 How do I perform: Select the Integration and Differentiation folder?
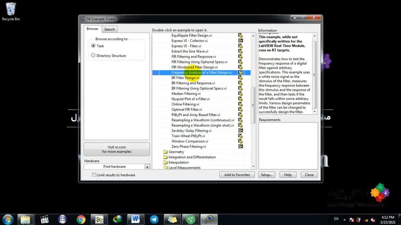tap(192, 157)
